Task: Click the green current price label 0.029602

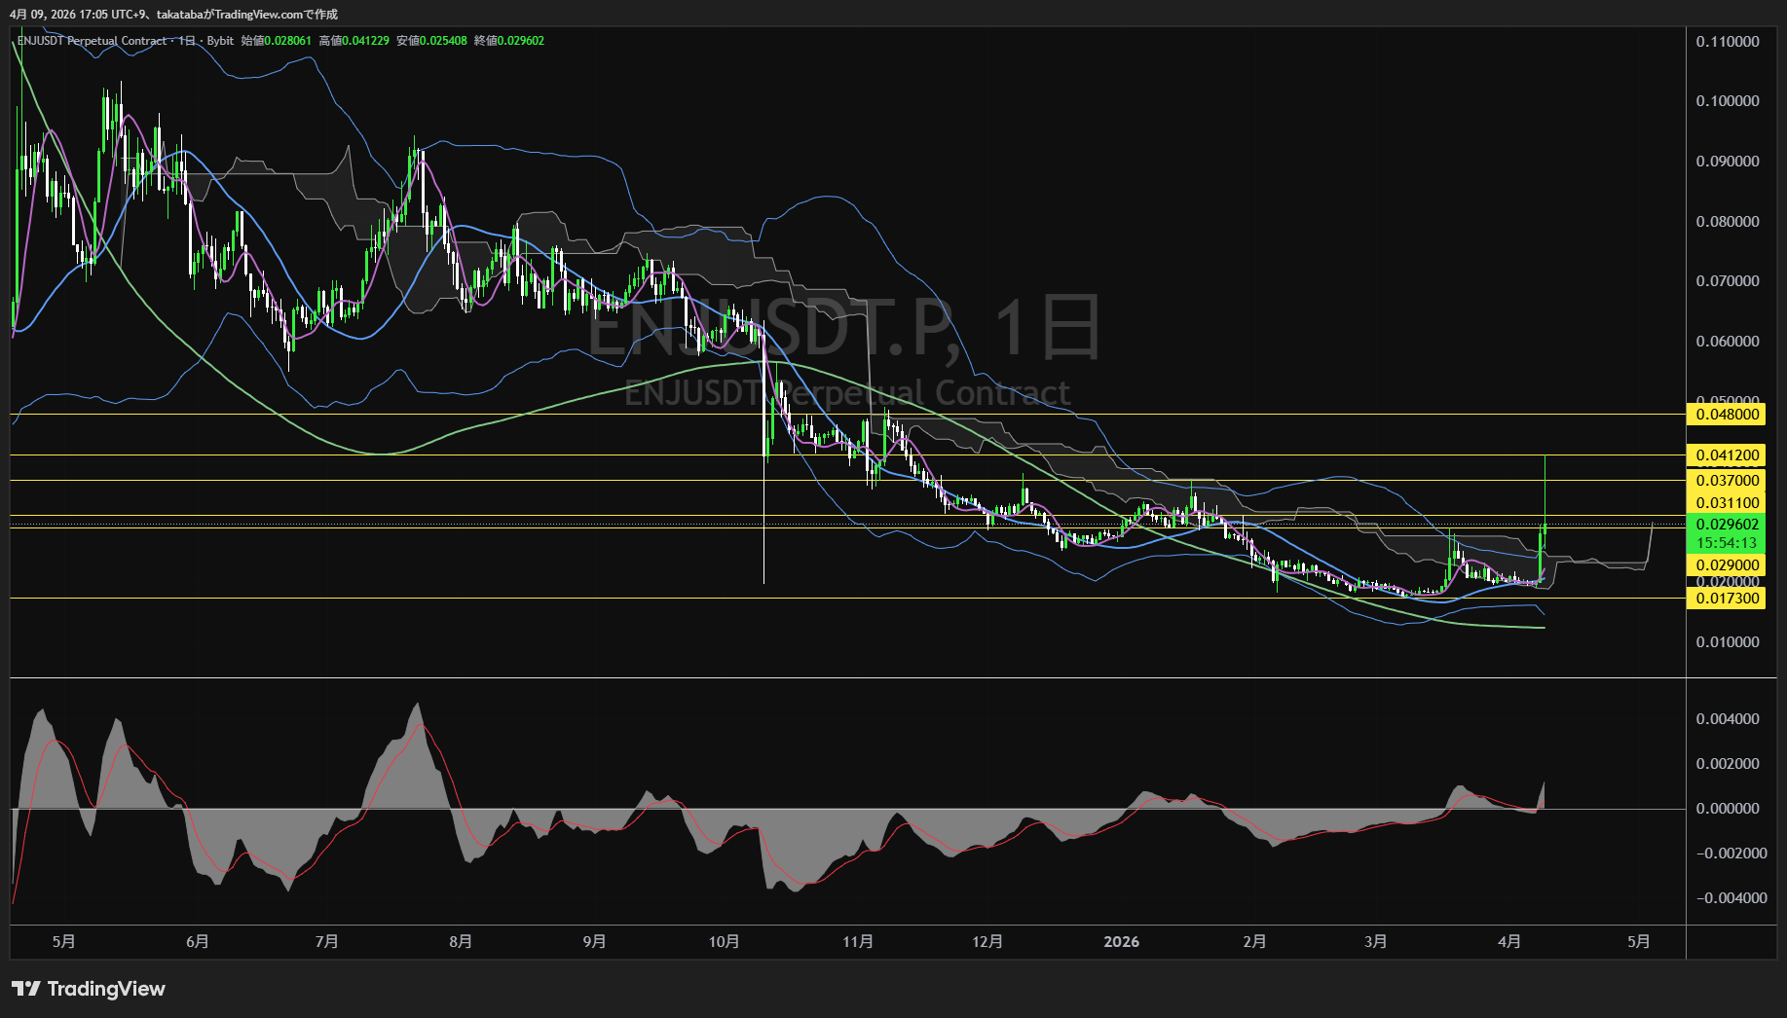Action: [1727, 525]
